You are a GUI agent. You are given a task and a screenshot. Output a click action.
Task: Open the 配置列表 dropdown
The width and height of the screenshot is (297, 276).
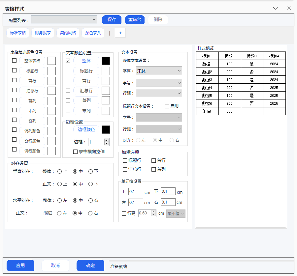pos(64,19)
